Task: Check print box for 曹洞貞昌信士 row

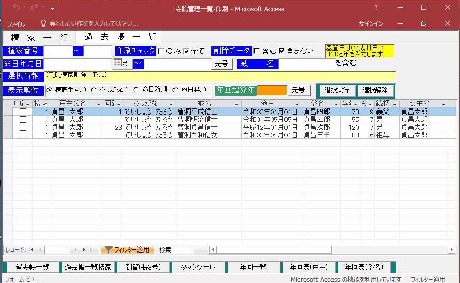Action: click(x=23, y=128)
